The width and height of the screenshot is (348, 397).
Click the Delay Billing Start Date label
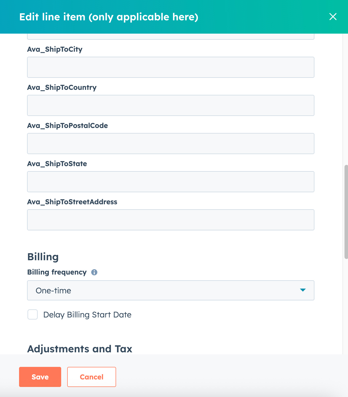[87, 315]
